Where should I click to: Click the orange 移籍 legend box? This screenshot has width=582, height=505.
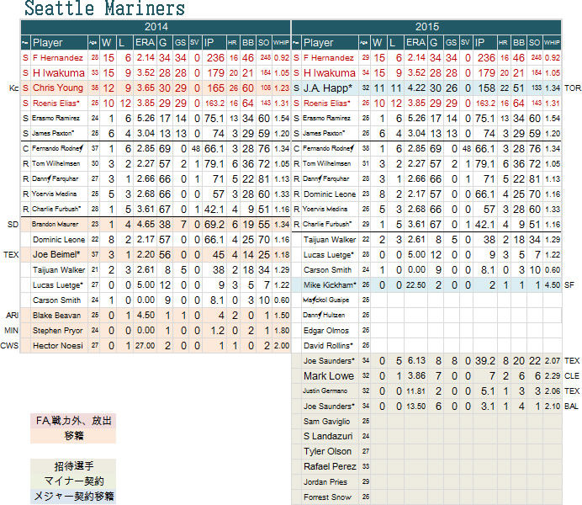click(73, 436)
